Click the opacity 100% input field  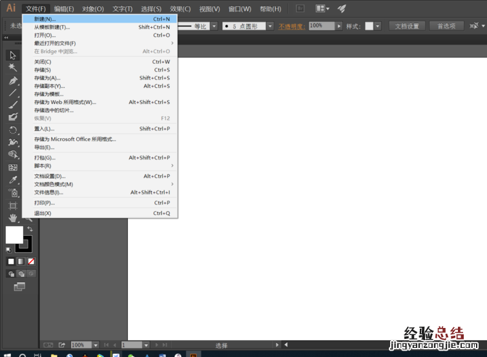tap(322, 26)
